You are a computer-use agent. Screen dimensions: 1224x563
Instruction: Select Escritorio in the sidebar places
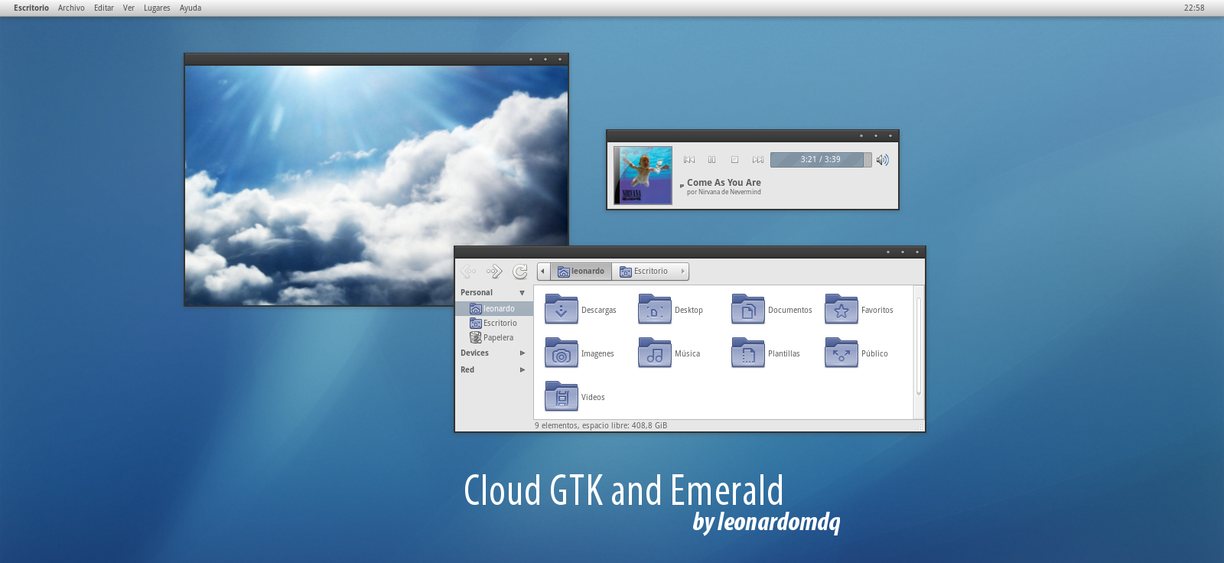point(494,323)
